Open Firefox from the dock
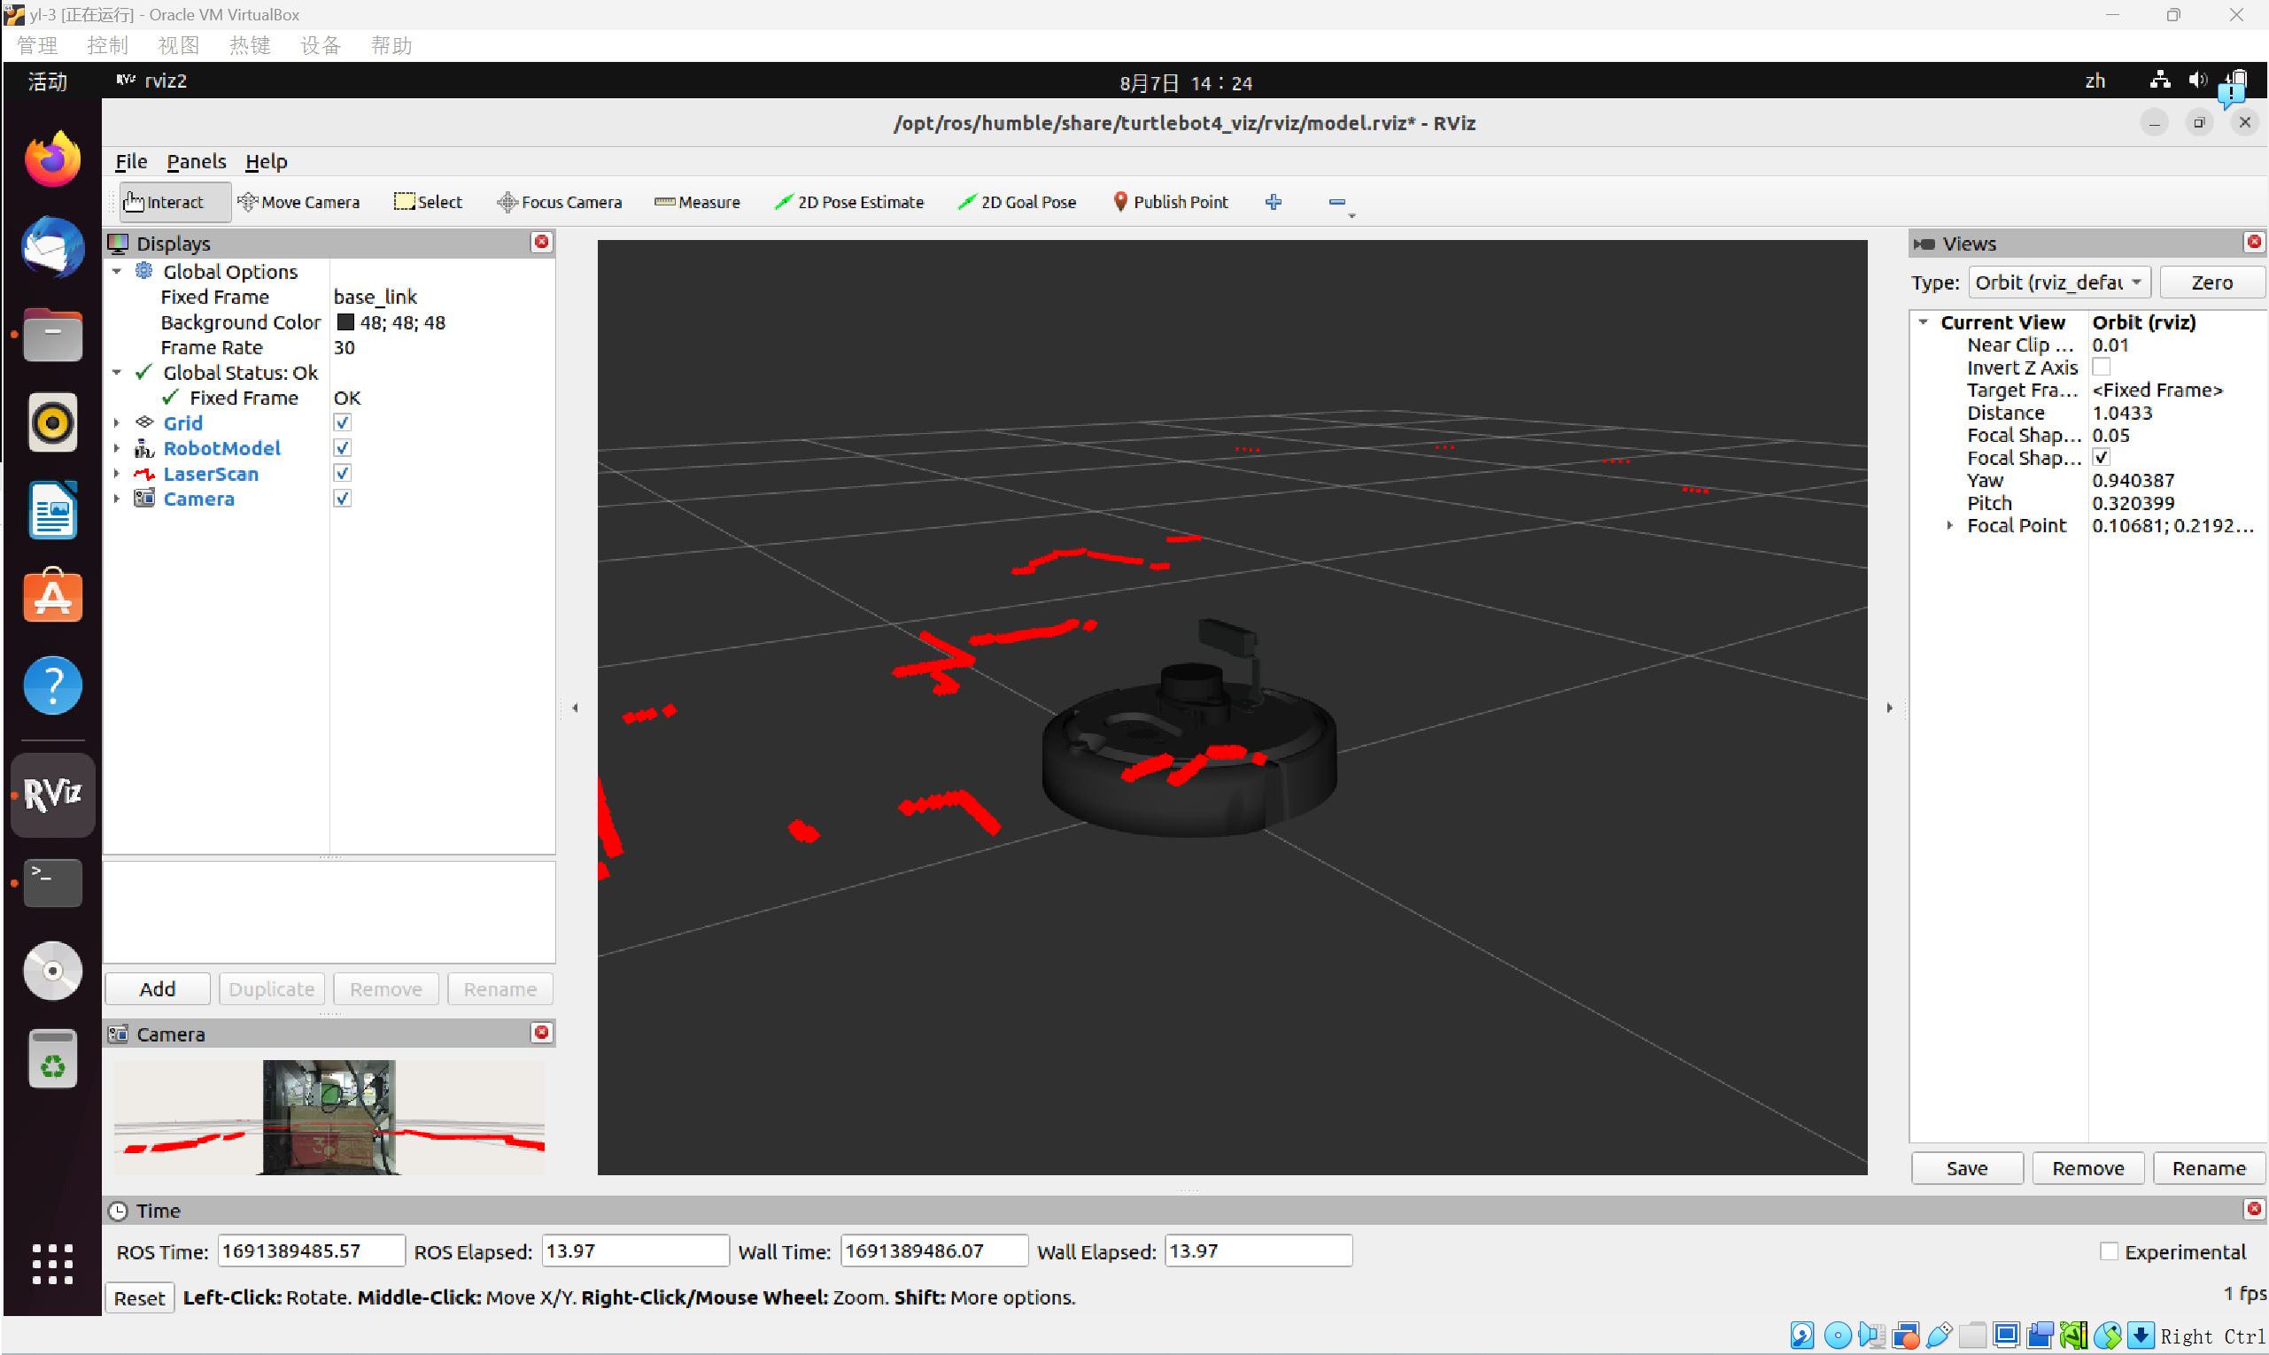 pos(52,159)
